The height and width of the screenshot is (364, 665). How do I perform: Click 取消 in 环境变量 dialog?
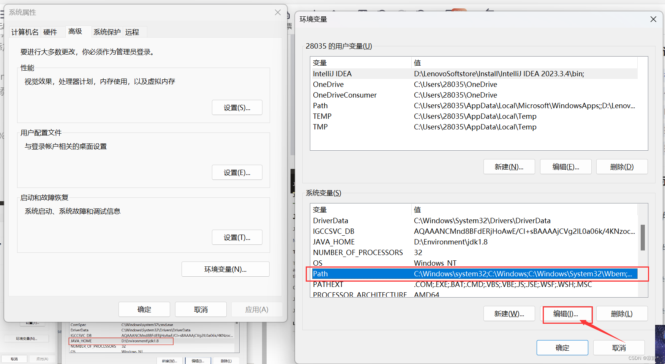pyautogui.click(x=619, y=348)
